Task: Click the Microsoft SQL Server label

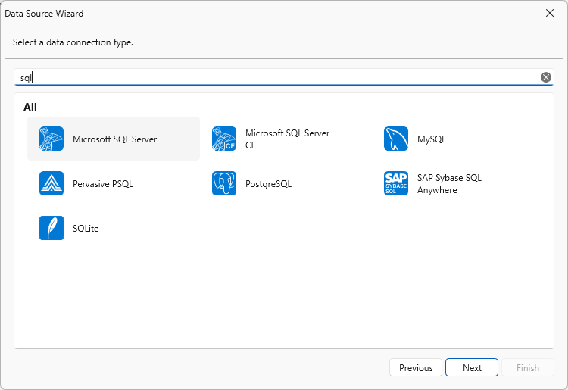Action: (114, 139)
